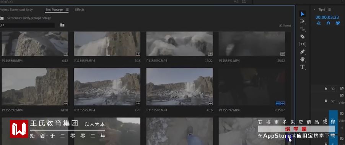This screenshot has height=145, width=345.
Task: Select the P1155588.MP4 thumbnail
Action: tap(35, 43)
